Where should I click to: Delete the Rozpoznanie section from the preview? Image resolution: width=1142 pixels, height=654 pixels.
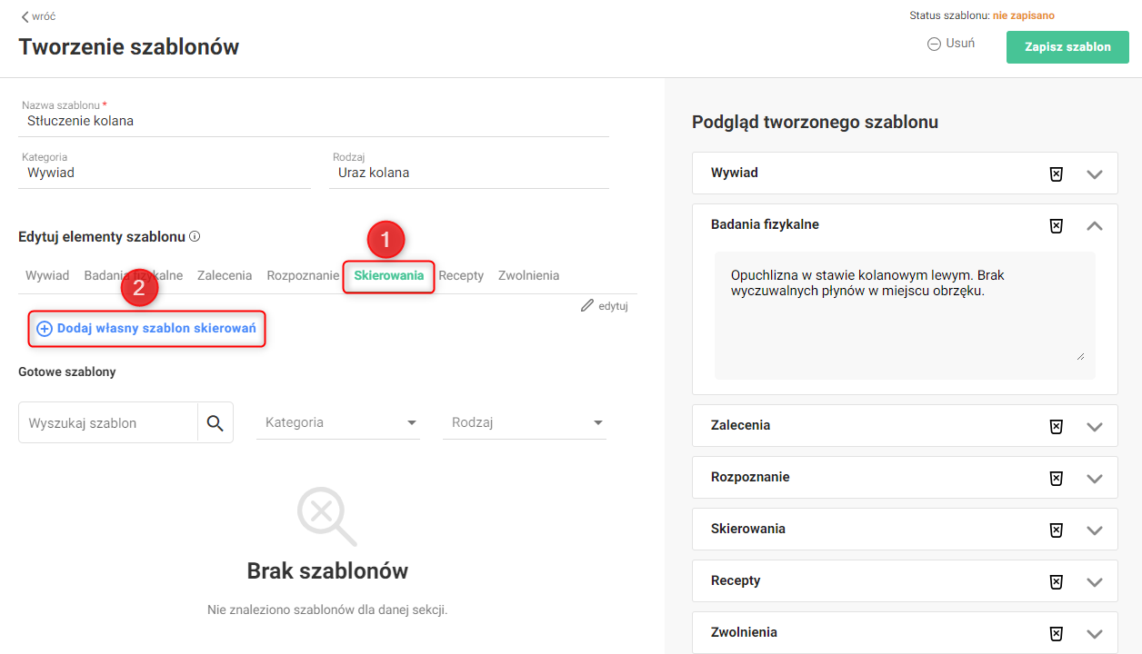(x=1057, y=478)
